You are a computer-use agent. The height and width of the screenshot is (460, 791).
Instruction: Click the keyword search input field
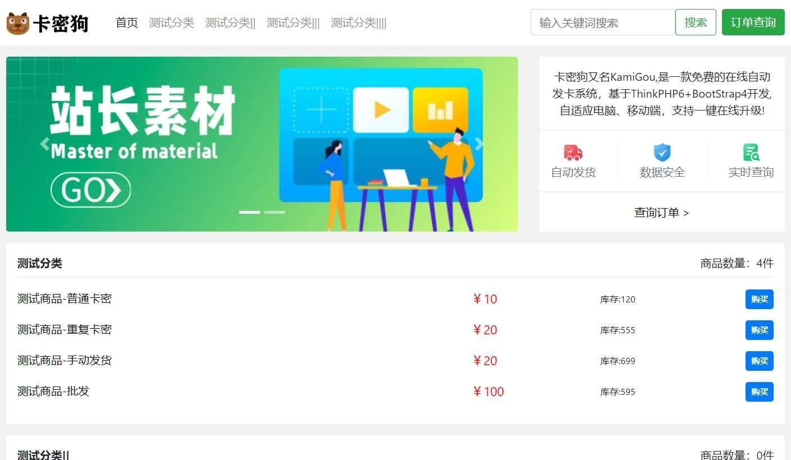[x=602, y=22]
